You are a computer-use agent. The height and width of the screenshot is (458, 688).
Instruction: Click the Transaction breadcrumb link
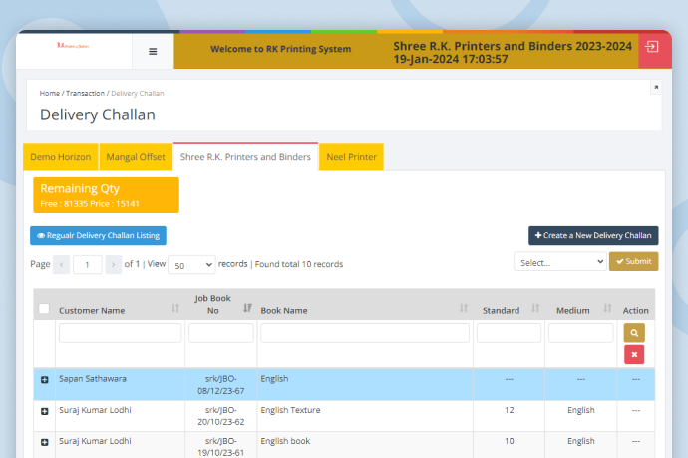(85, 93)
